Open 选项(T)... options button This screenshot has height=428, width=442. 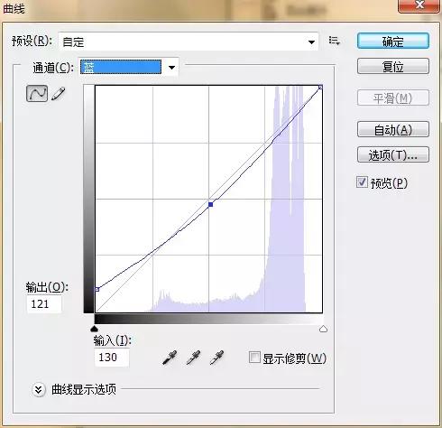[x=393, y=154]
